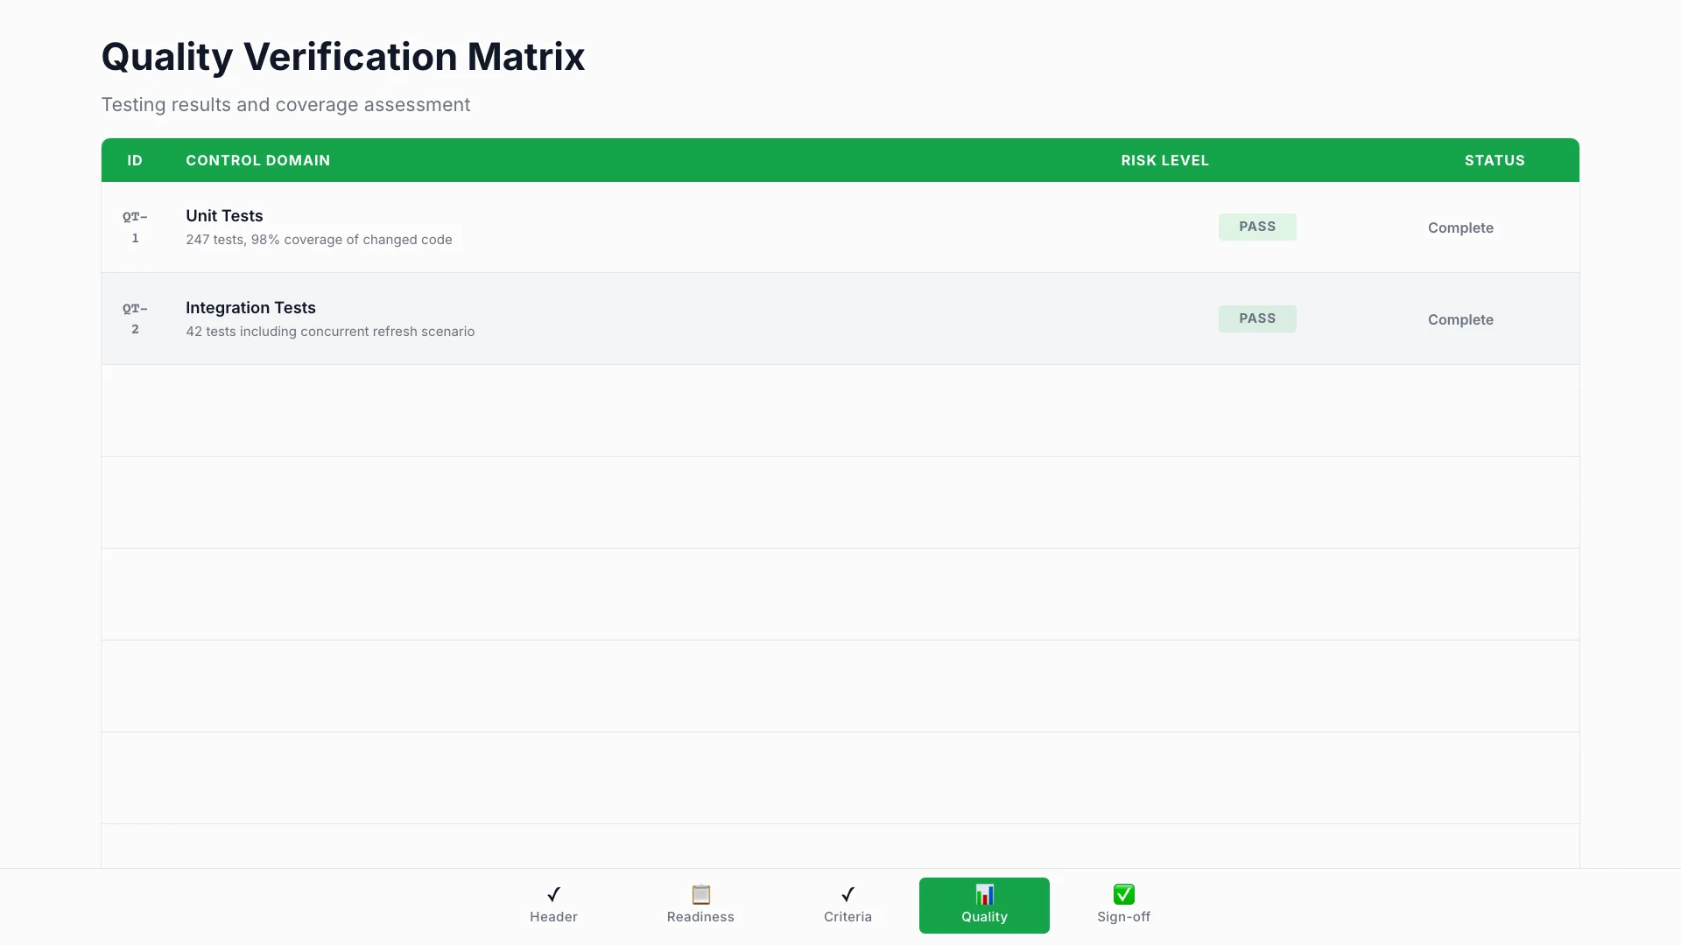Switch to the Readiness tab label
This screenshot has width=1681, height=945.
point(700,917)
